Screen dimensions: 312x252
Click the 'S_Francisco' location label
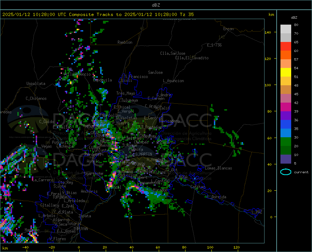coord(136,77)
